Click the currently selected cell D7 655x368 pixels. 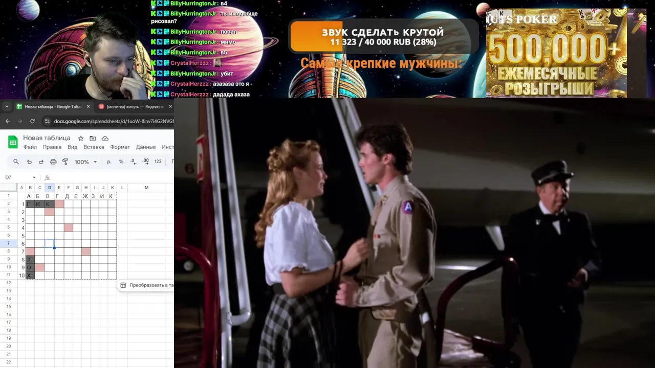pyautogui.click(x=50, y=243)
